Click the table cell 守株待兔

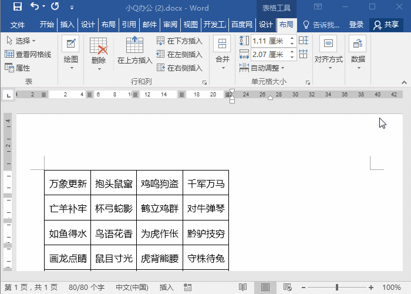206,258
